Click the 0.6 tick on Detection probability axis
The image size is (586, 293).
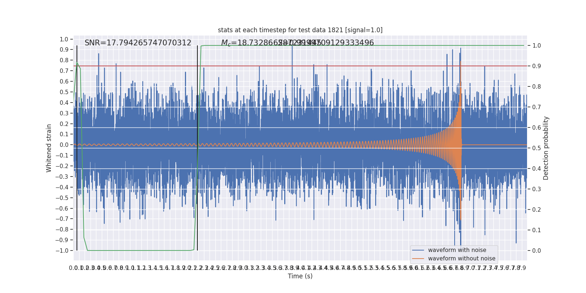537,128
